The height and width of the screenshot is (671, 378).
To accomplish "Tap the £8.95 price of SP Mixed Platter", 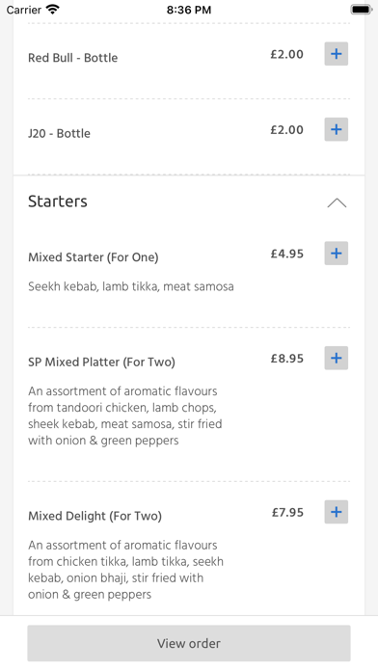I will click(x=286, y=359).
